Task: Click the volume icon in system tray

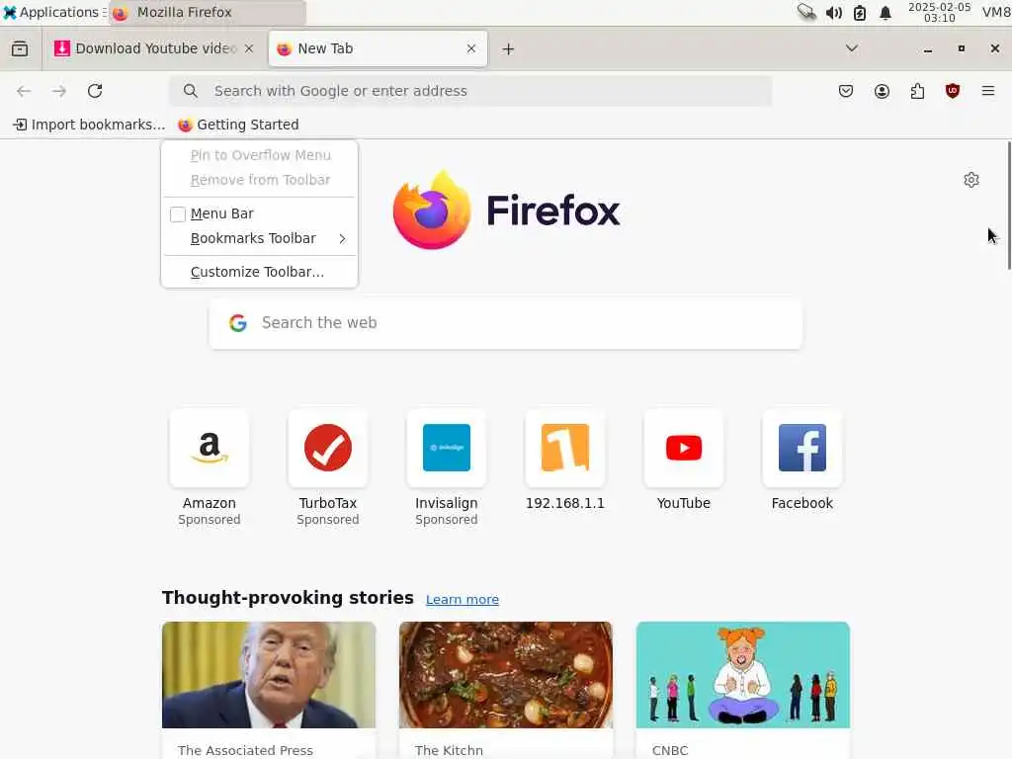Action: [x=833, y=13]
